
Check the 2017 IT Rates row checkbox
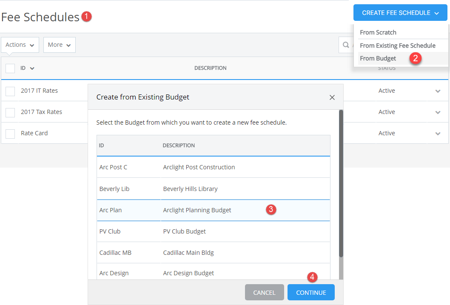click(10, 91)
